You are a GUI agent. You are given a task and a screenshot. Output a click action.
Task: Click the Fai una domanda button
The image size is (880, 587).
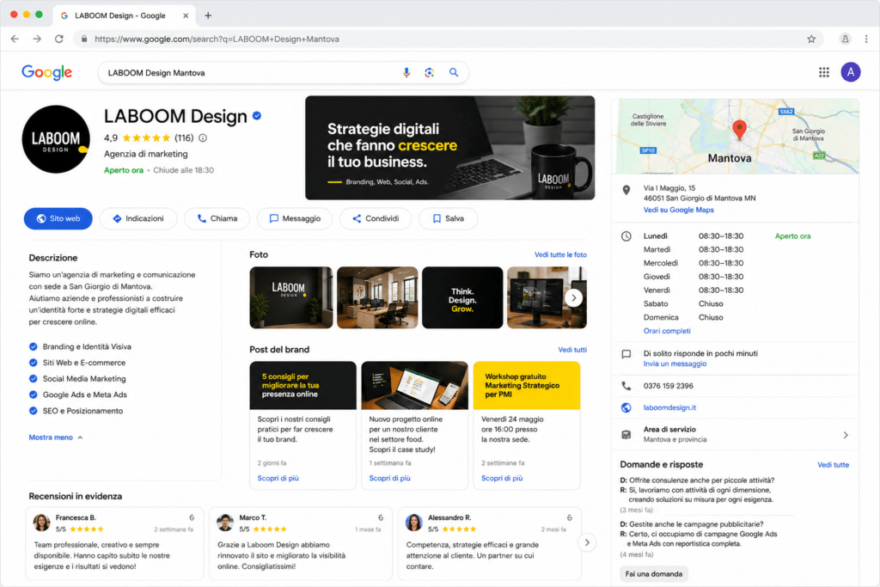click(654, 573)
